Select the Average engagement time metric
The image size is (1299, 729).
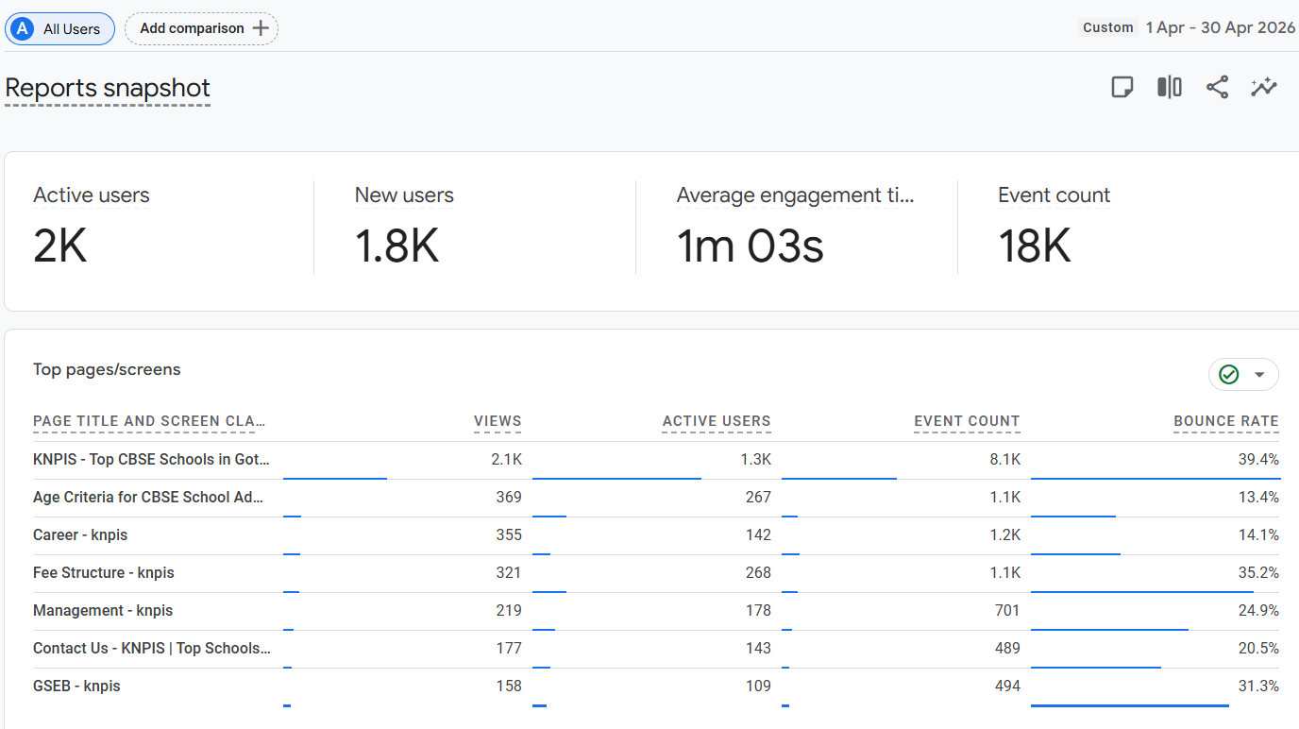click(x=796, y=228)
